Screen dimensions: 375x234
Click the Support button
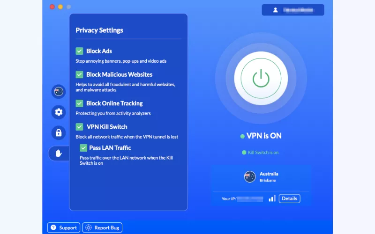tap(64, 227)
